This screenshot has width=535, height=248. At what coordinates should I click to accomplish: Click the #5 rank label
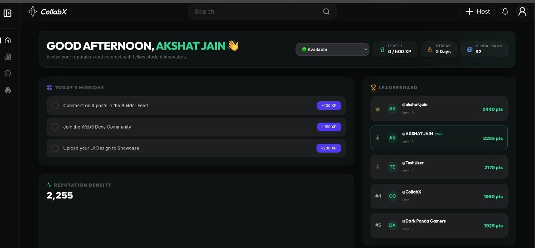coord(378,225)
